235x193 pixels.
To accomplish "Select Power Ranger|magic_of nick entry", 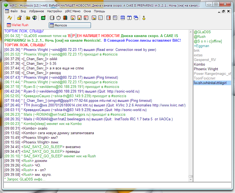I will [x=212, y=73].
